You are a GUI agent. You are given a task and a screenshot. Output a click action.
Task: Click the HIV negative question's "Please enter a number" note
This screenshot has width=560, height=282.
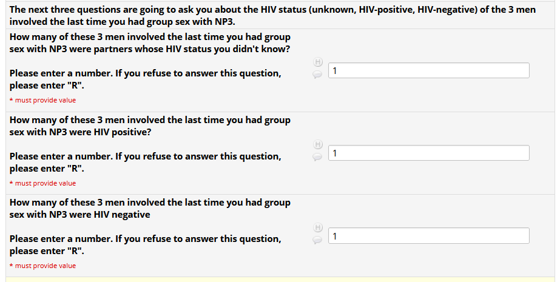tap(145, 239)
